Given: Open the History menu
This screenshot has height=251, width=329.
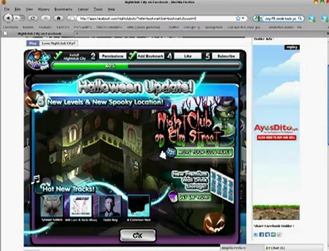Looking at the screenshot, I should [x=44, y=9].
